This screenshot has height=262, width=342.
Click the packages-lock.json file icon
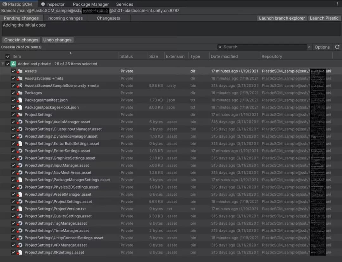[x=20, y=107]
